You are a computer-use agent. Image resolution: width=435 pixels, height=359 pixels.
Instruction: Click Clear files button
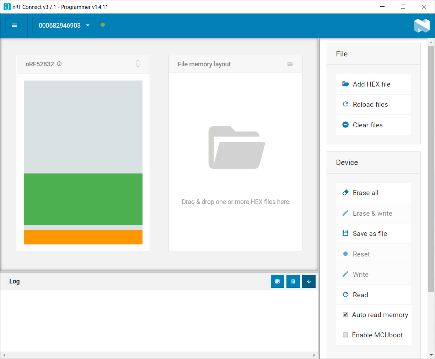click(x=374, y=125)
